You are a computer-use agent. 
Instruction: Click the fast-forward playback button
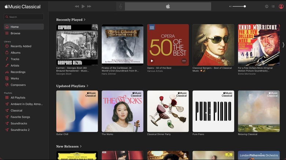(x=89, y=6)
